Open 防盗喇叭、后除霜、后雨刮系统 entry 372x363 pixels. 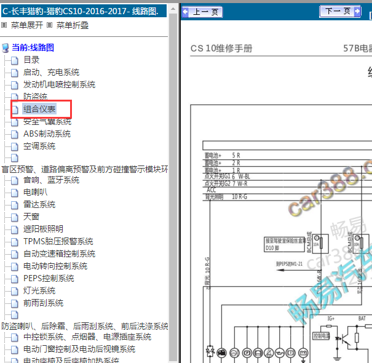85,326
